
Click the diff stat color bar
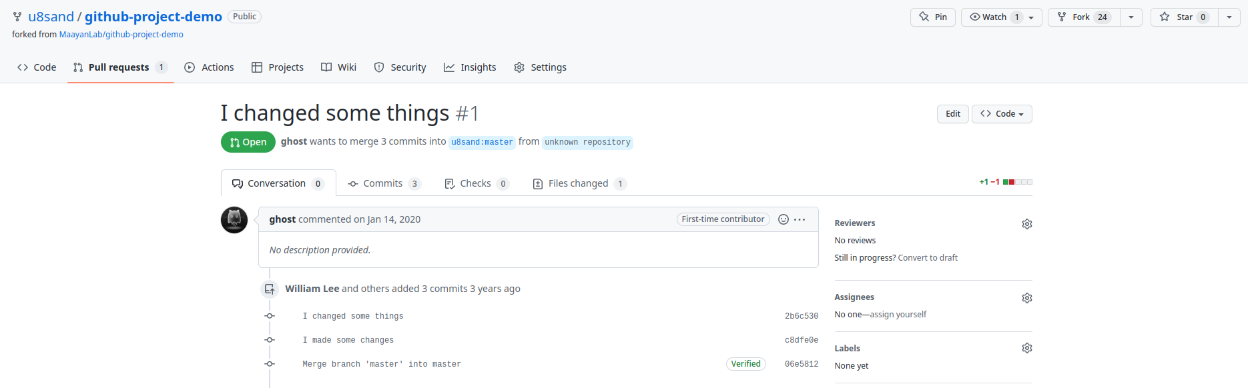(1017, 182)
